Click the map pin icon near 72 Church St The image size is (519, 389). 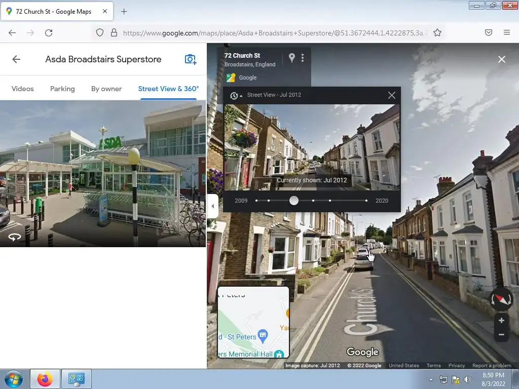(x=291, y=58)
